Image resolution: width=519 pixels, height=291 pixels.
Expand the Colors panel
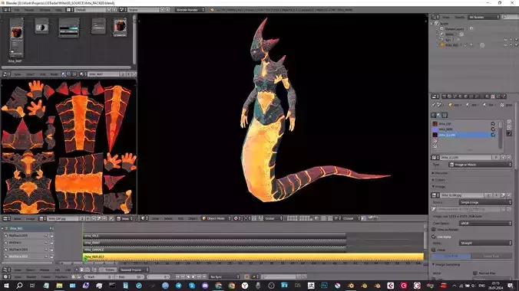pos(439,180)
